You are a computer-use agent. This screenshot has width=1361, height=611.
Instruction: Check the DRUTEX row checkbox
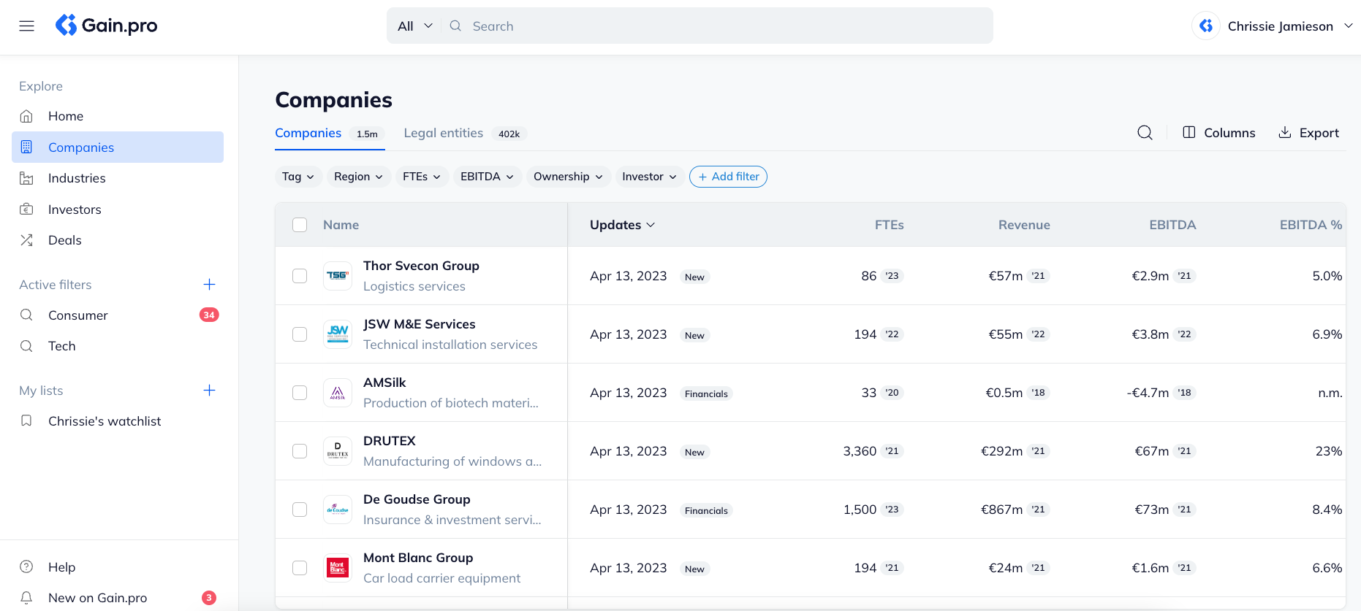[x=300, y=451]
